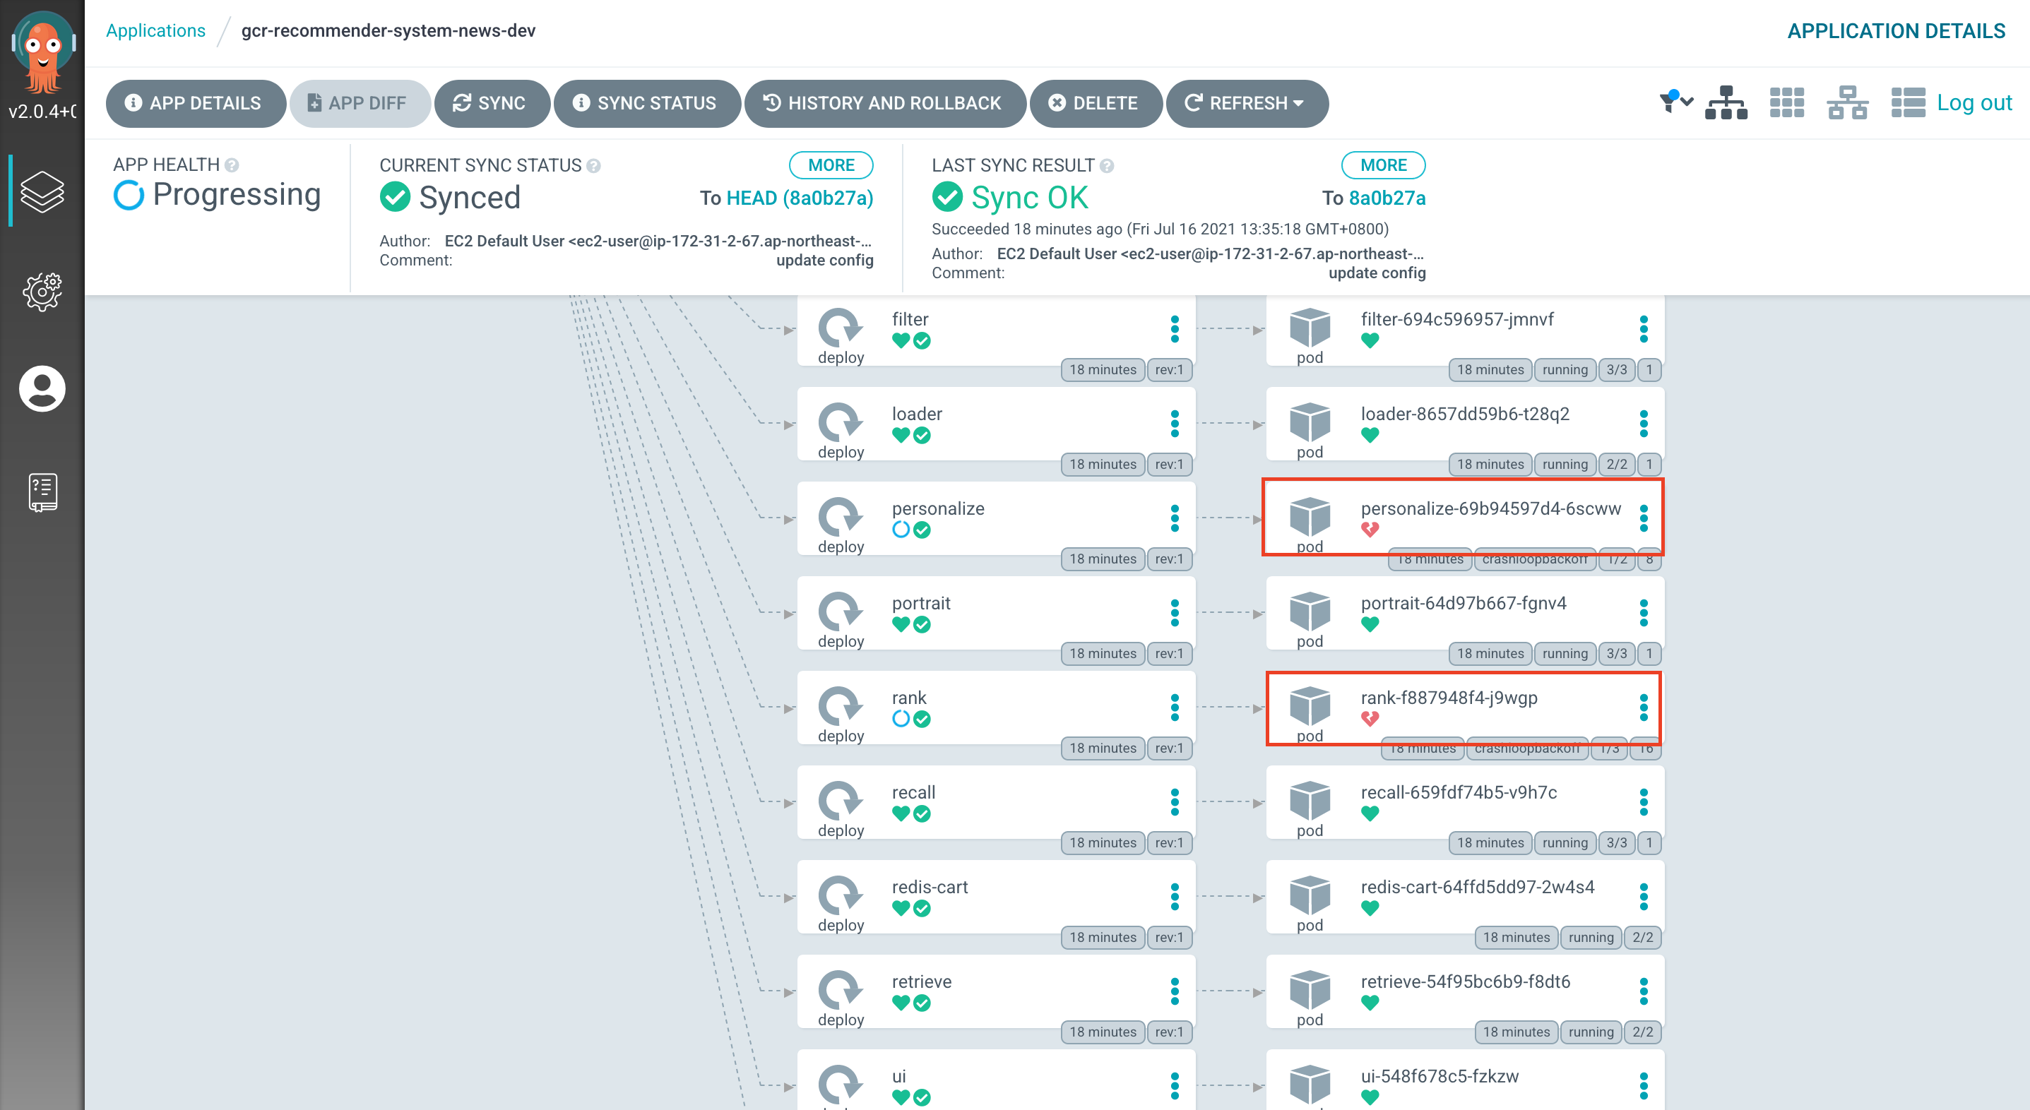
Task: Click the tree/hierarchy view icon
Action: coord(1728,102)
